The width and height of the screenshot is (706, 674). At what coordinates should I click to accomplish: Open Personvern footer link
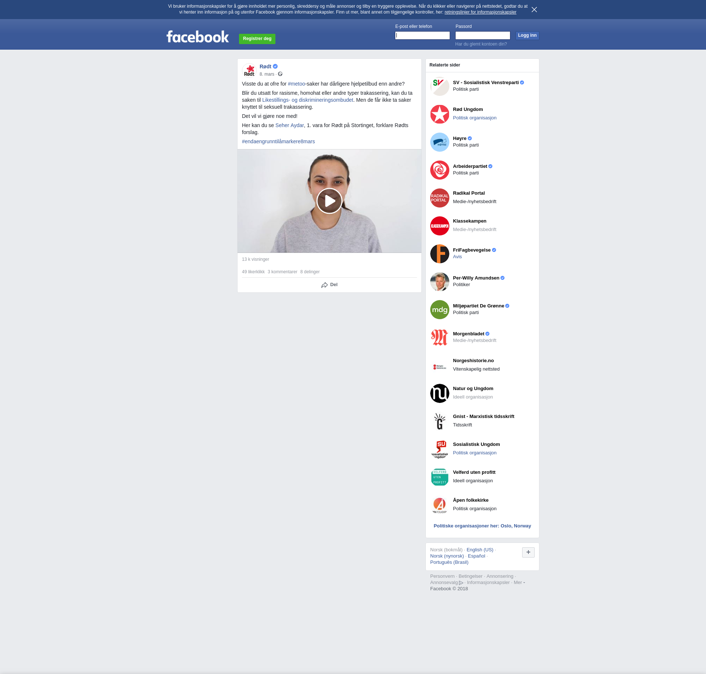pyautogui.click(x=442, y=576)
